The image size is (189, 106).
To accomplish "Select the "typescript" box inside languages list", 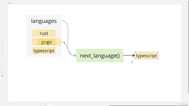I will click(x=44, y=51).
